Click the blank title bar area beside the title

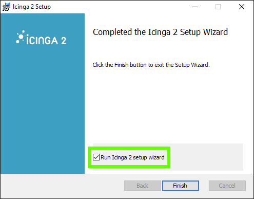tap(120, 7)
